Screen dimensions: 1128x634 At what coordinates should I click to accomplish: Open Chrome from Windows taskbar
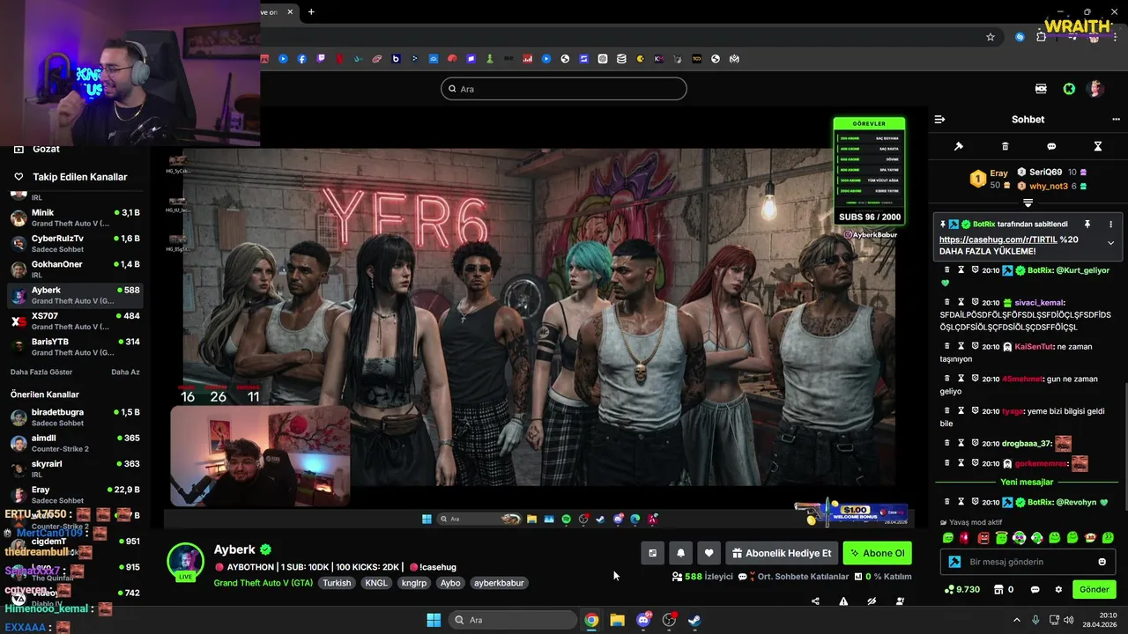pos(591,620)
